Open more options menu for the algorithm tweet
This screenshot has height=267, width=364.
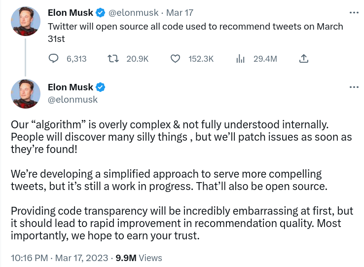point(354,87)
